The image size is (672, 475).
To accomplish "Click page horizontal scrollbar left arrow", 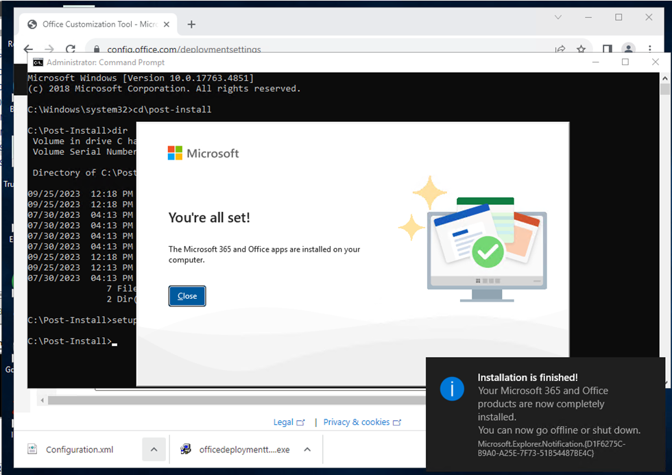I will coord(42,400).
